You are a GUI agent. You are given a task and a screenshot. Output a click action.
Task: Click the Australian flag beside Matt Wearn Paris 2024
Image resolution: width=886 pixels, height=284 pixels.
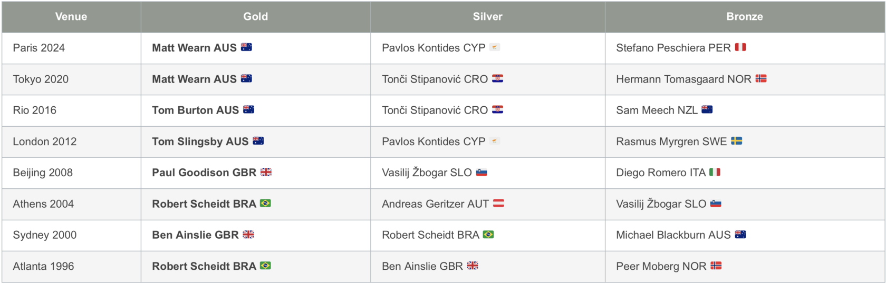(x=246, y=47)
